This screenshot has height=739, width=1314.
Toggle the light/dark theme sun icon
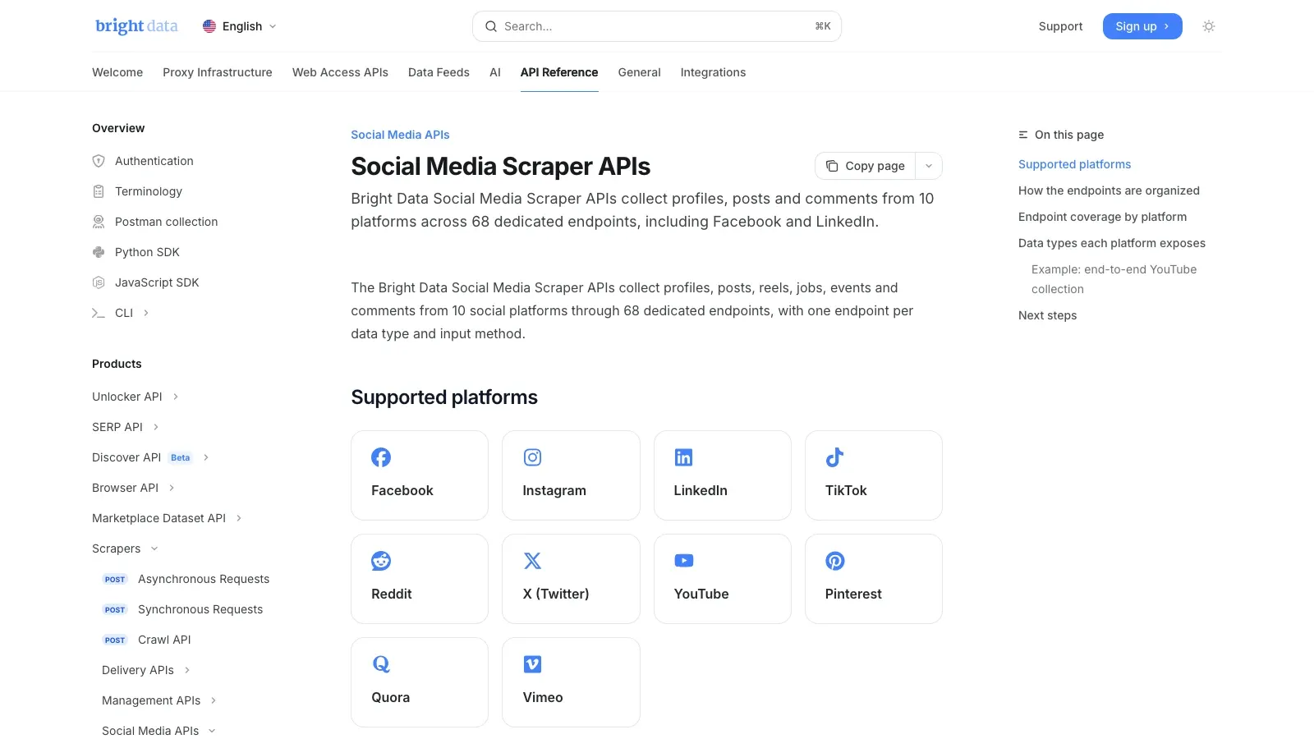tap(1209, 26)
